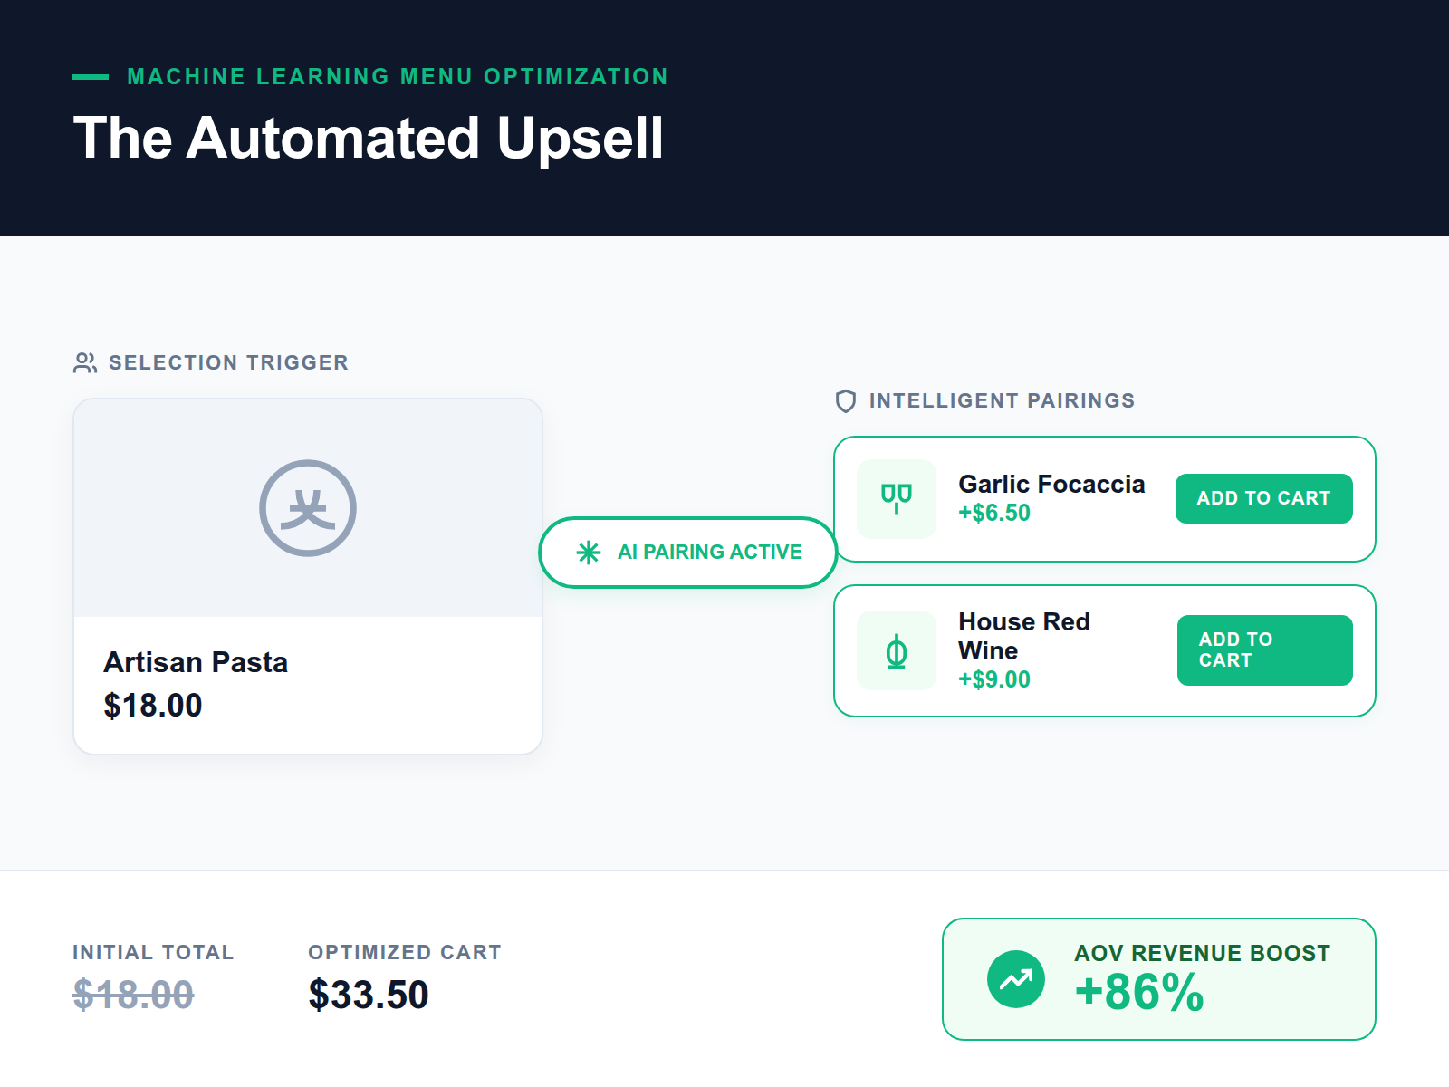The width and height of the screenshot is (1449, 1087).
Task: Click the House Red Wine glass icon
Action: pos(897,651)
